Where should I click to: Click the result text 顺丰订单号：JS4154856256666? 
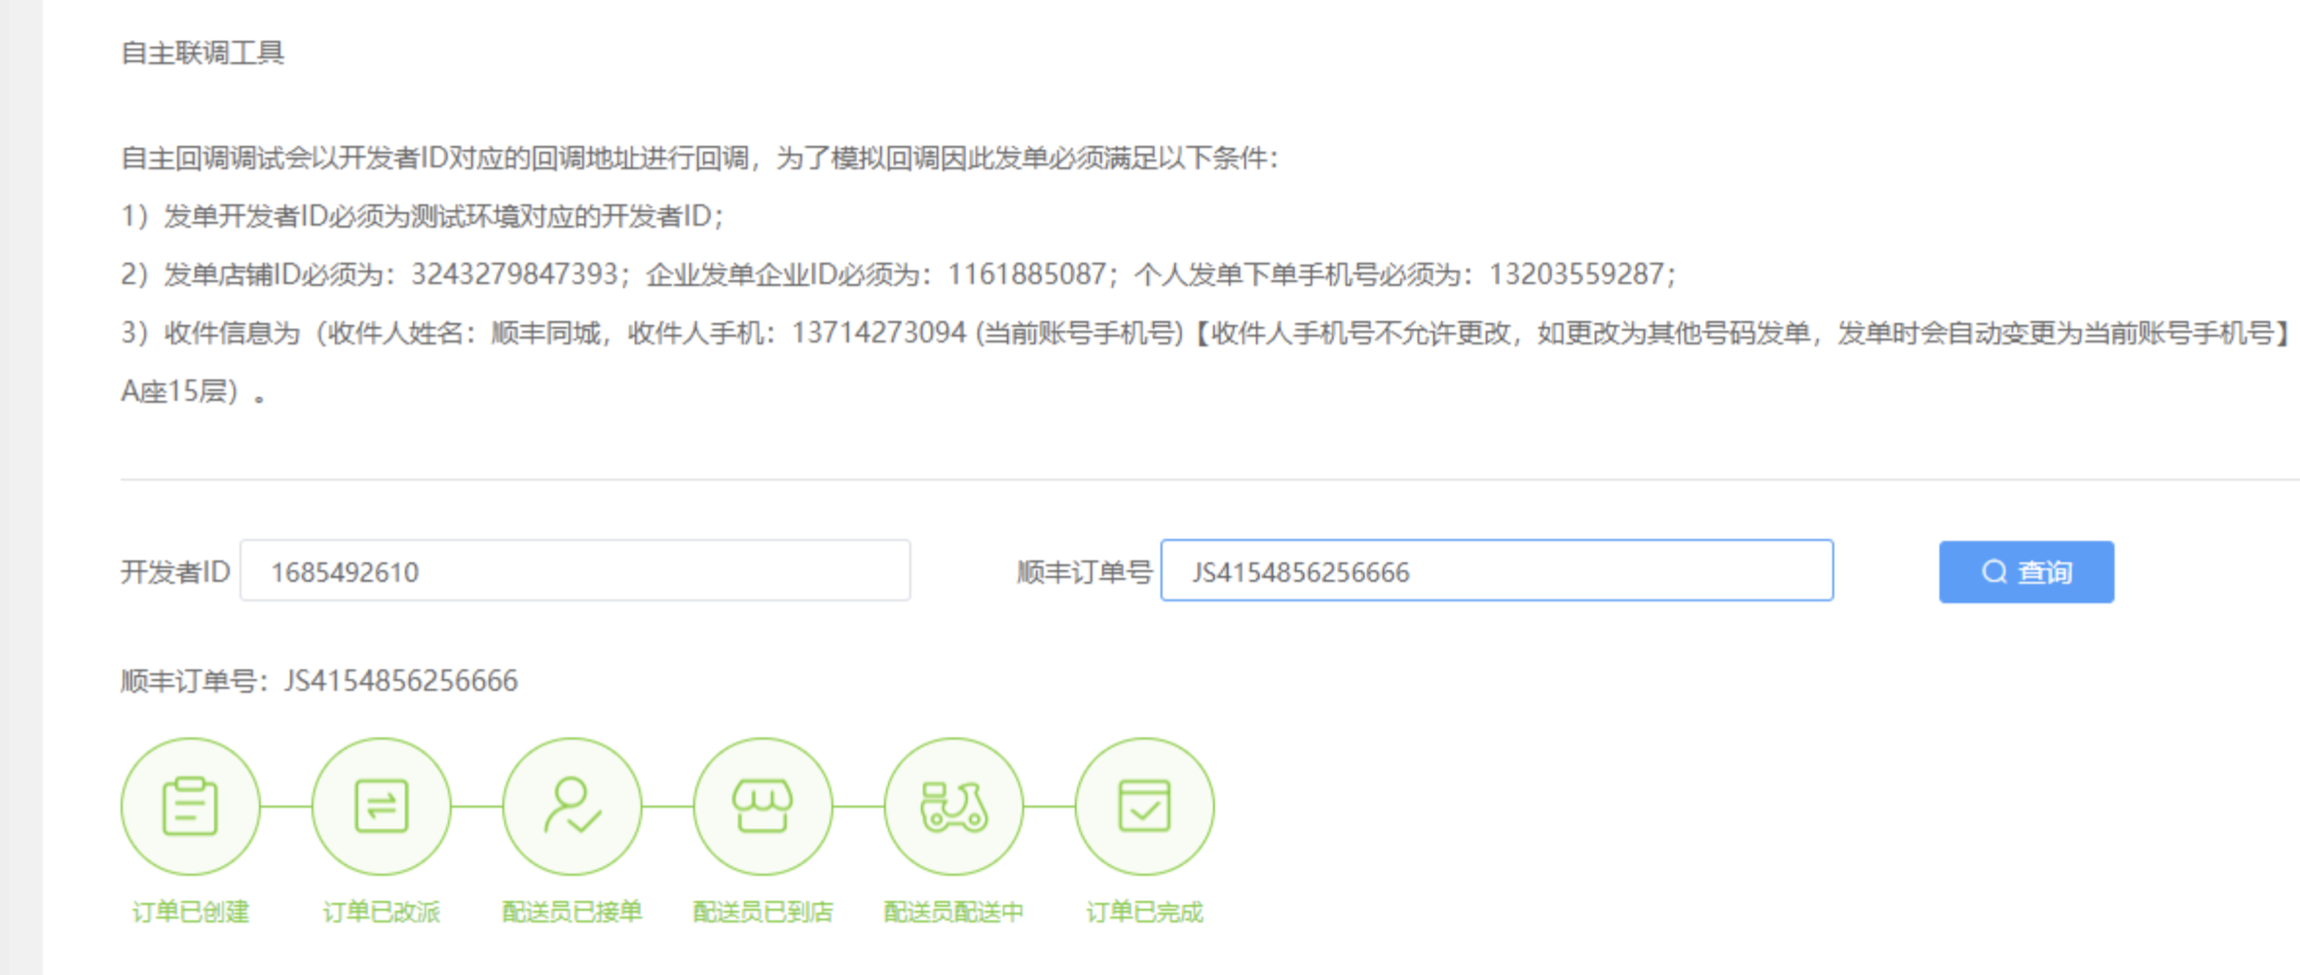pyautogui.click(x=319, y=680)
